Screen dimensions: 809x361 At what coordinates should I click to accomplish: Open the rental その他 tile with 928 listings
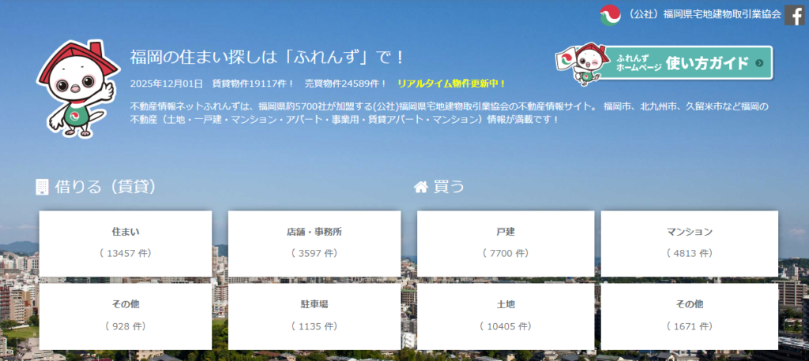126,314
